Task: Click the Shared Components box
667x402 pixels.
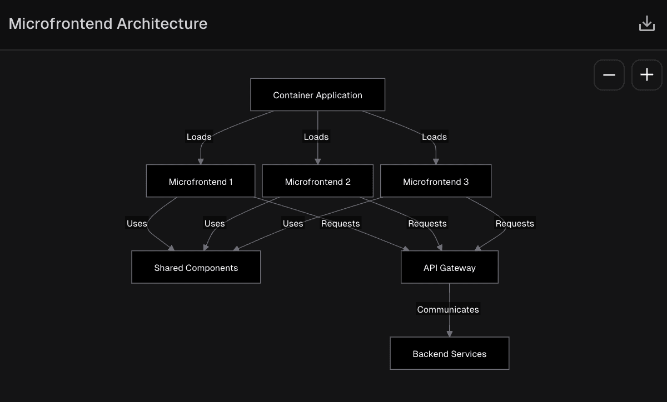Action: coord(196,267)
